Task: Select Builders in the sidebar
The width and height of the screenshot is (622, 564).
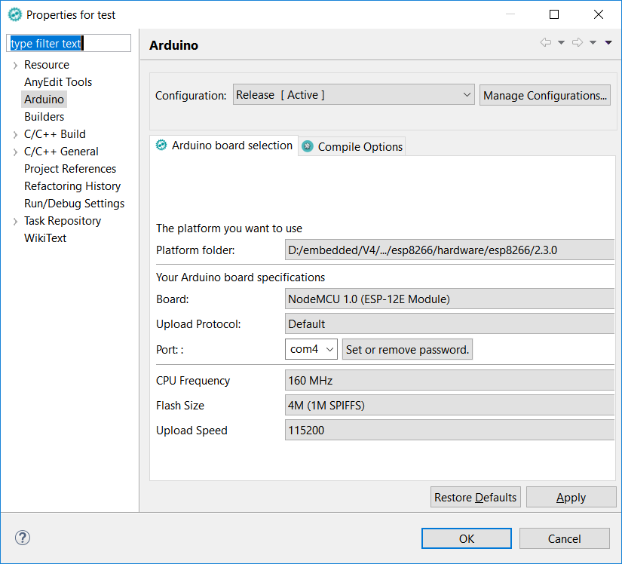Action: coord(44,116)
